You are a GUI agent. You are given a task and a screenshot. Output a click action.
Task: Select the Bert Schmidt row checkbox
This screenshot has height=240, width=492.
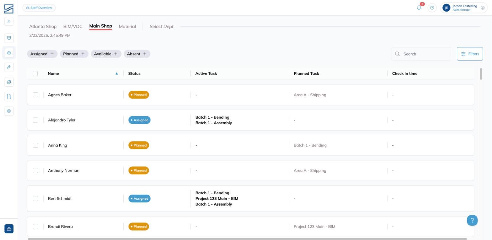tap(35, 199)
